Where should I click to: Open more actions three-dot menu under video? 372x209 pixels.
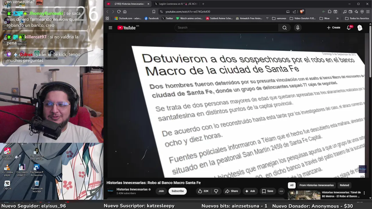coord(281,191)
